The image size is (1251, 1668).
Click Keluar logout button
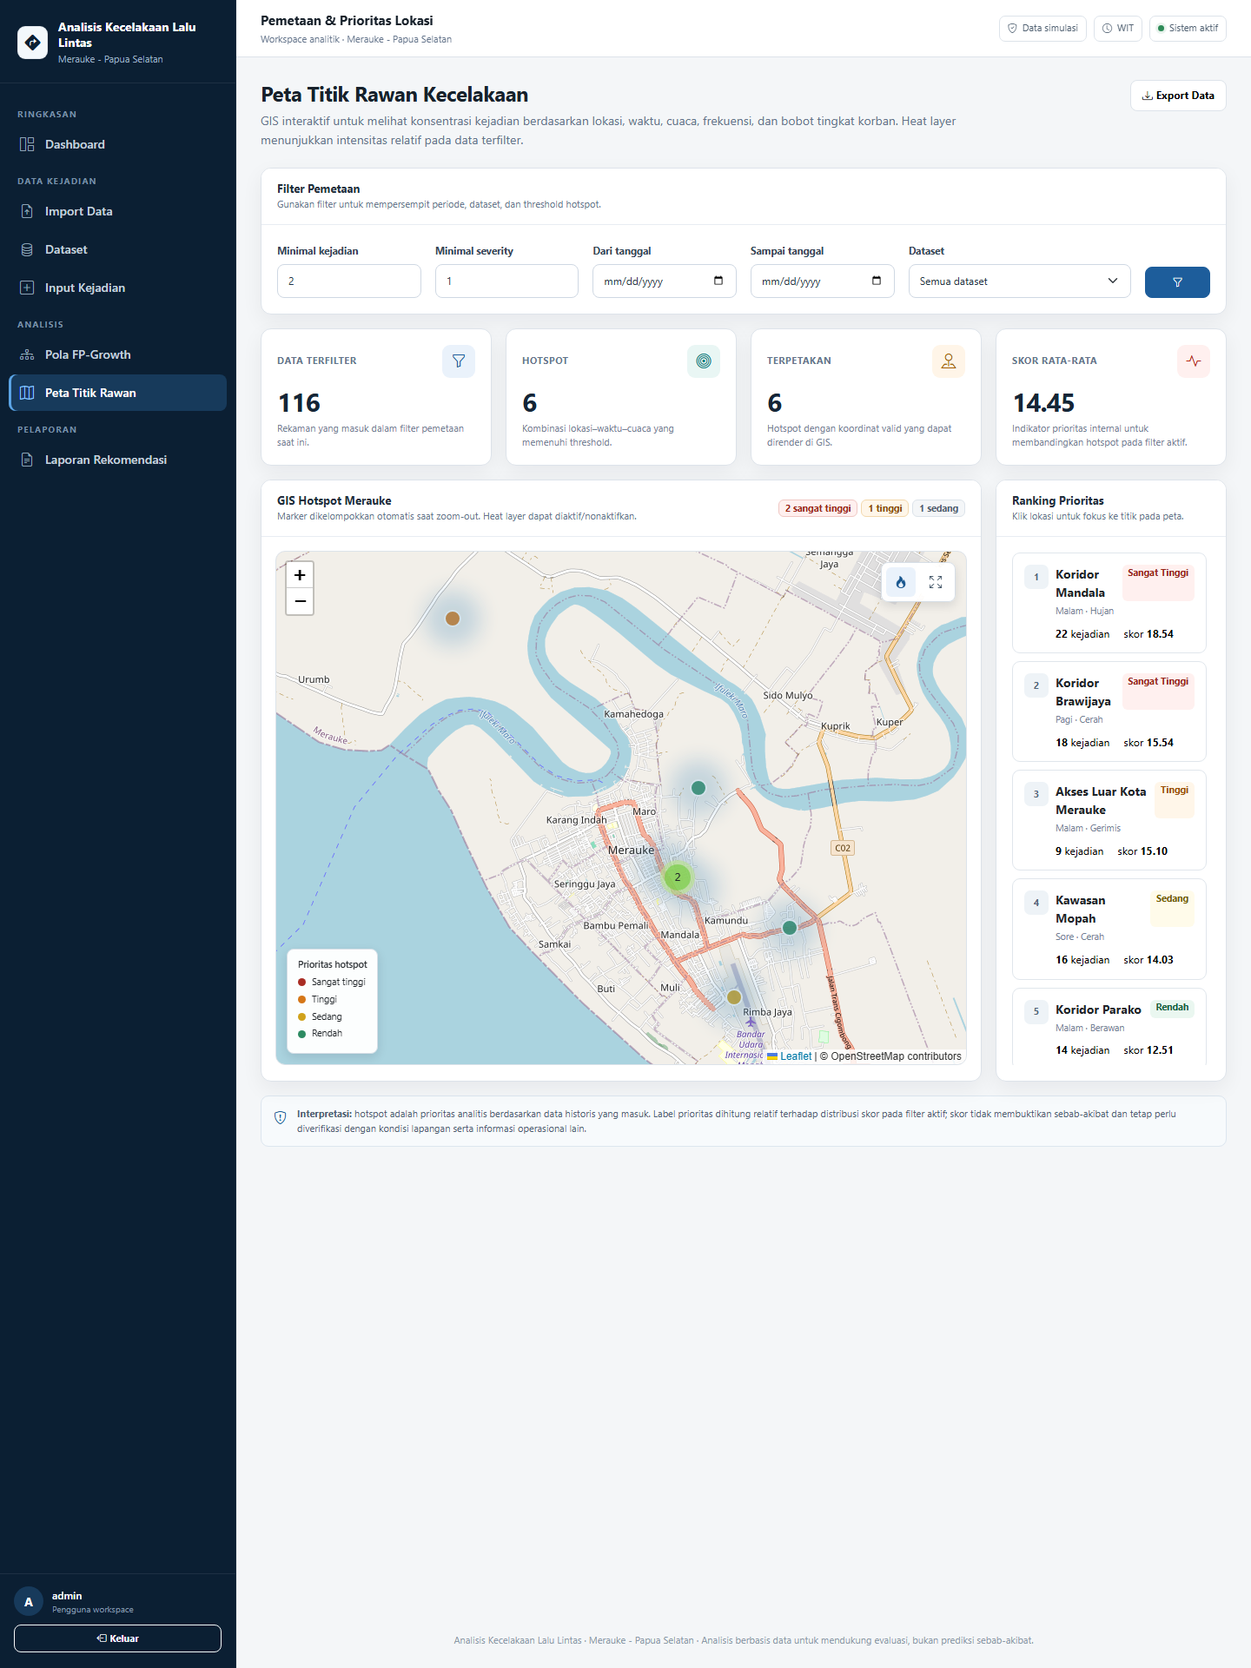tap(117, 1638)
